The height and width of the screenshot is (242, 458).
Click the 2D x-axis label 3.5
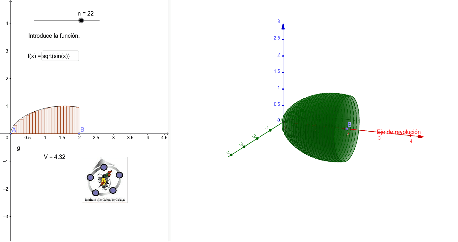click(130, 138)
